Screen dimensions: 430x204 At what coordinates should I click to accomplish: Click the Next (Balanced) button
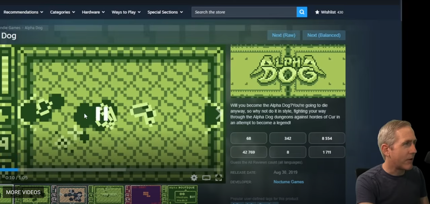324,35
